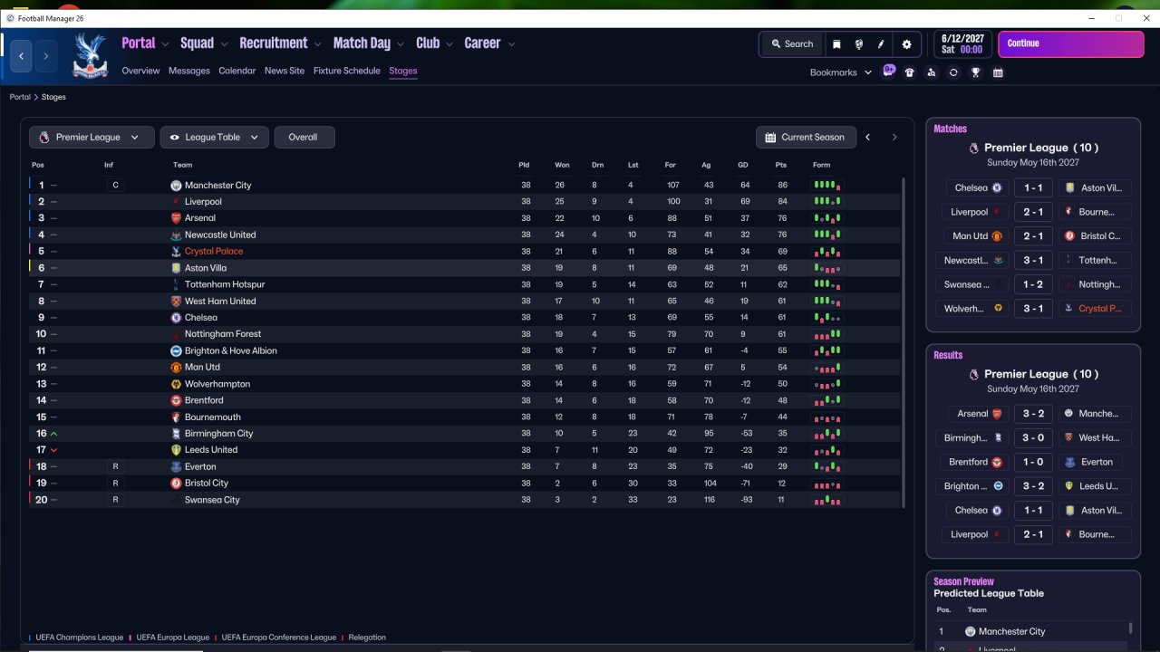Image resolution: width=1160 pixels, height=652 pixels.
Task: Expand the chevron next to Match Day
Action: click(x=401, y=43)
